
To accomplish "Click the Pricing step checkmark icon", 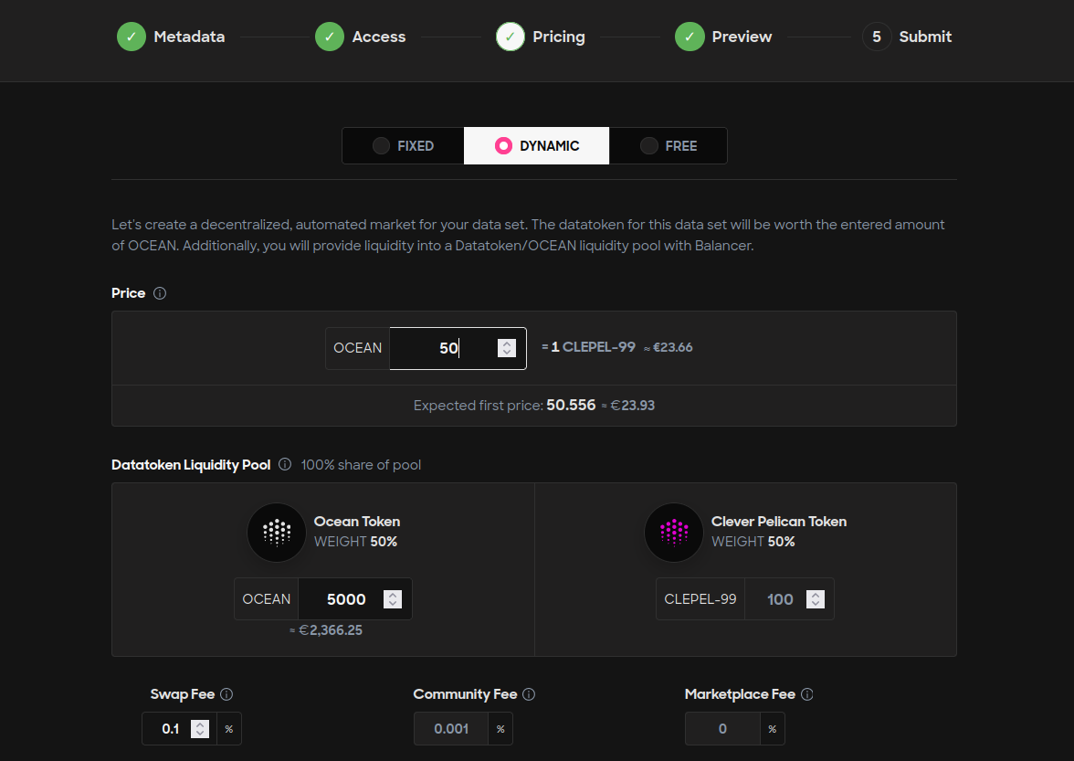I will [x=511, y=37].
